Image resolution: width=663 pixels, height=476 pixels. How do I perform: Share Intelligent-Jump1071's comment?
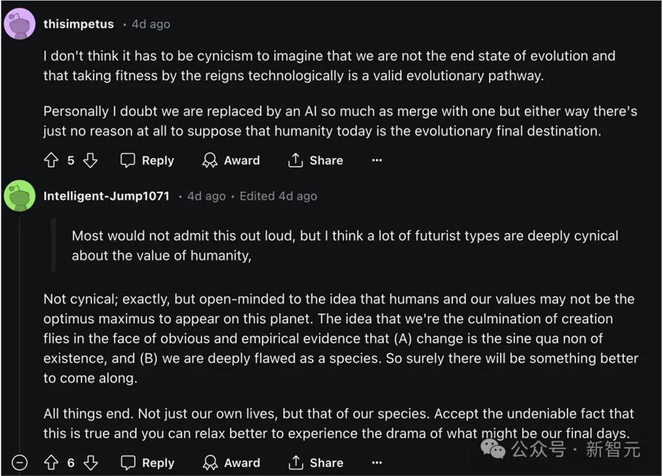point(316,463)
